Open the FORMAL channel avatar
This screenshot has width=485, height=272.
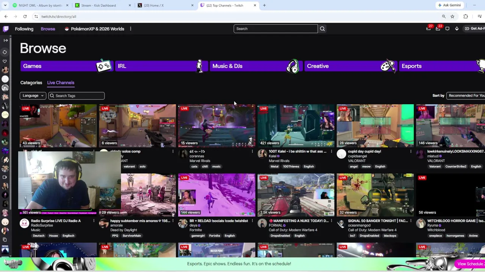(x=262, y=223)
